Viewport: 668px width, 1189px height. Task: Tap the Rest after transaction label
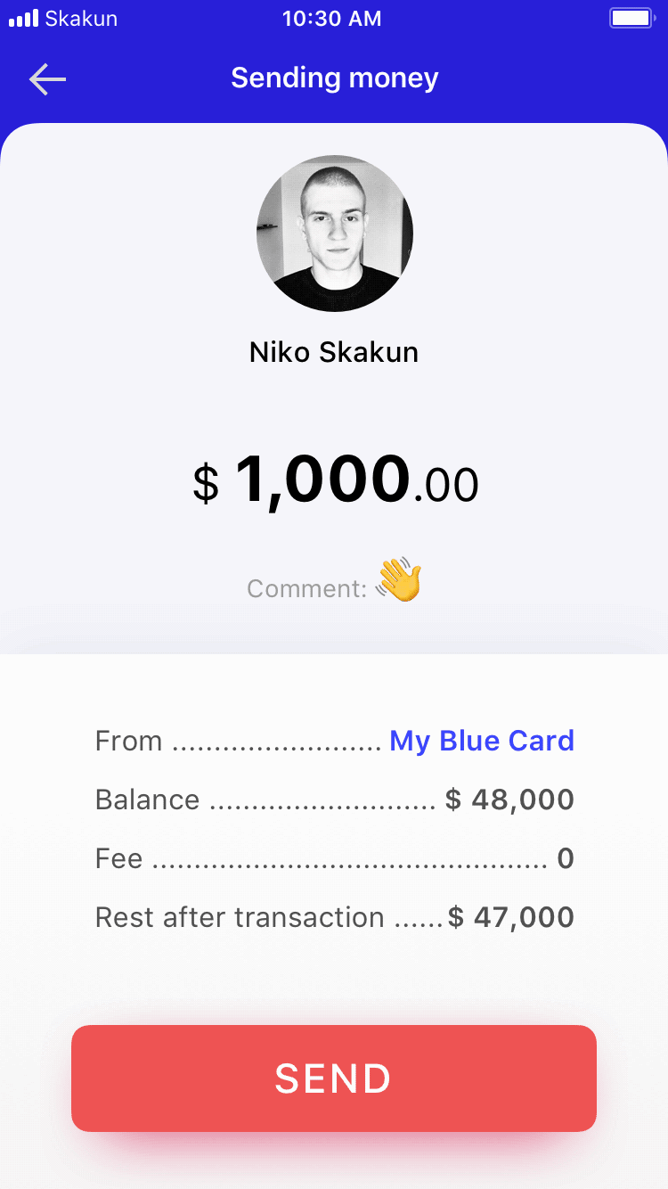pyautogui.click(x=240, y=917)
